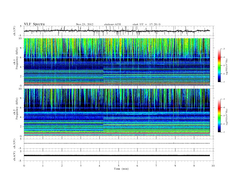Click the ch.2 colorbar "log(PSD)(V²/Hz)" label

[227, 117]
